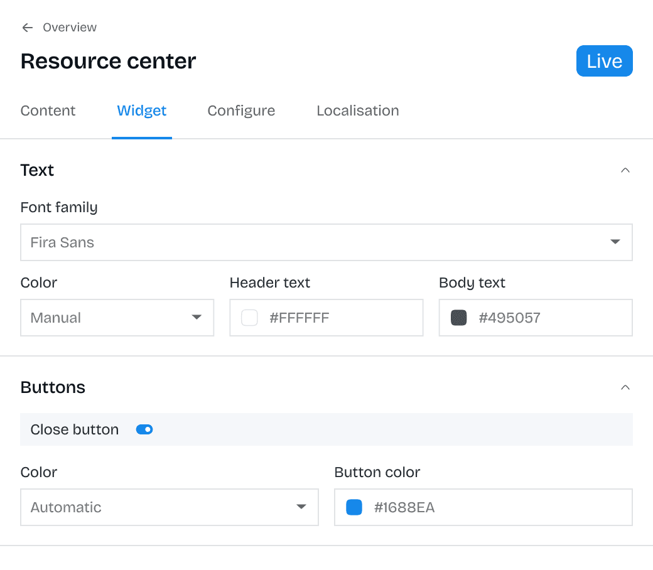Click the Overview link at the top
653x570 pixels.
(69, 27)
